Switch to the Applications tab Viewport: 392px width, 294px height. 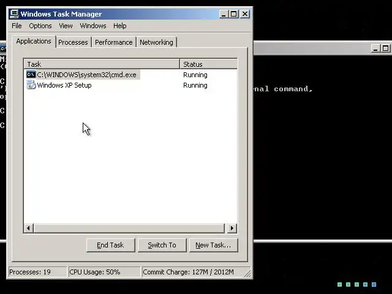pyautogui.click(x=34, y=41)
